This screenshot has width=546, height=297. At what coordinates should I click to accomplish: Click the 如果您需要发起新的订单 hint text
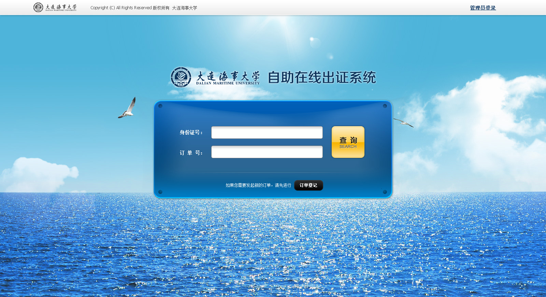tap(258, 185)
